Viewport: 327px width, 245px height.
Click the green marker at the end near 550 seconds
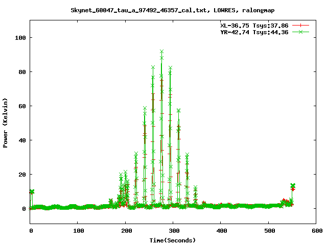[x=293, y=185]
